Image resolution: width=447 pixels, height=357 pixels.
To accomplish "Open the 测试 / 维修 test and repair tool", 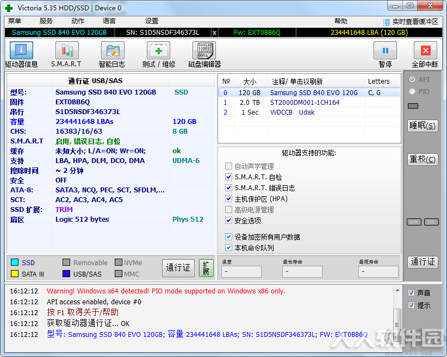I will pyautogui.click(x=158, y=50).
